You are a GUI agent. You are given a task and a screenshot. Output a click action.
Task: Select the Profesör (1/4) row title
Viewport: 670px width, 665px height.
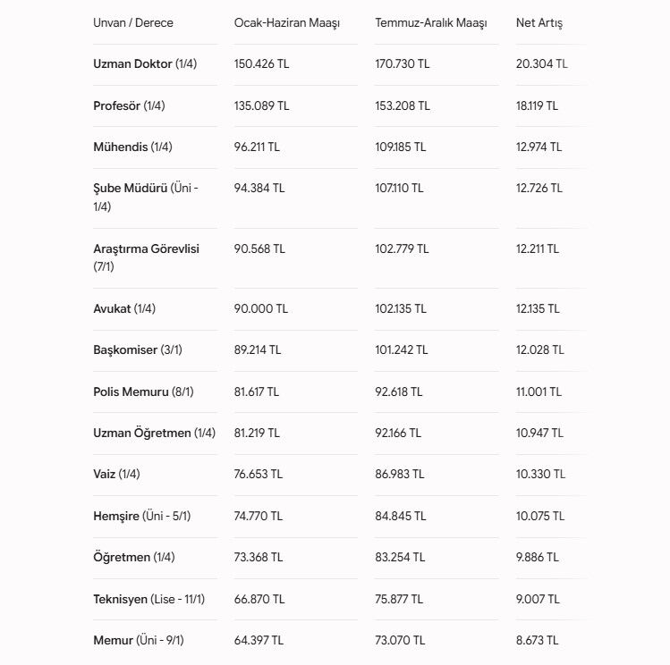129,105
